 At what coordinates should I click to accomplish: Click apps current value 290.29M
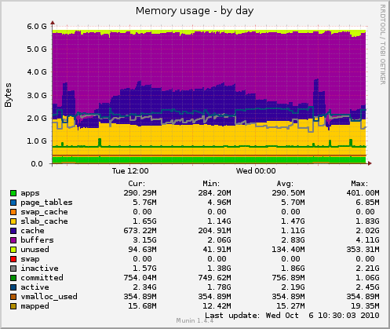(140, 193)
